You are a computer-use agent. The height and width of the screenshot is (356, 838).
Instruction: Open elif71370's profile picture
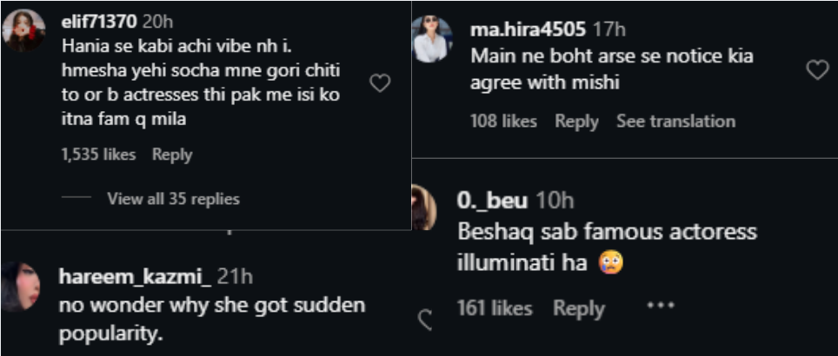click(23, 30)
